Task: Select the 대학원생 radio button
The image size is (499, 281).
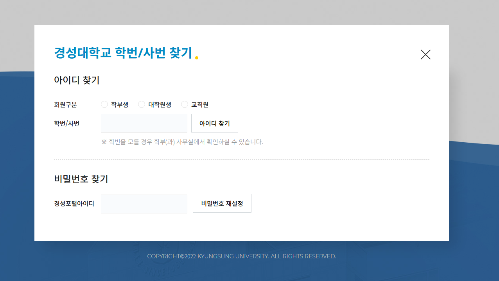Action: pyautogui.click(x=142, y=104)
